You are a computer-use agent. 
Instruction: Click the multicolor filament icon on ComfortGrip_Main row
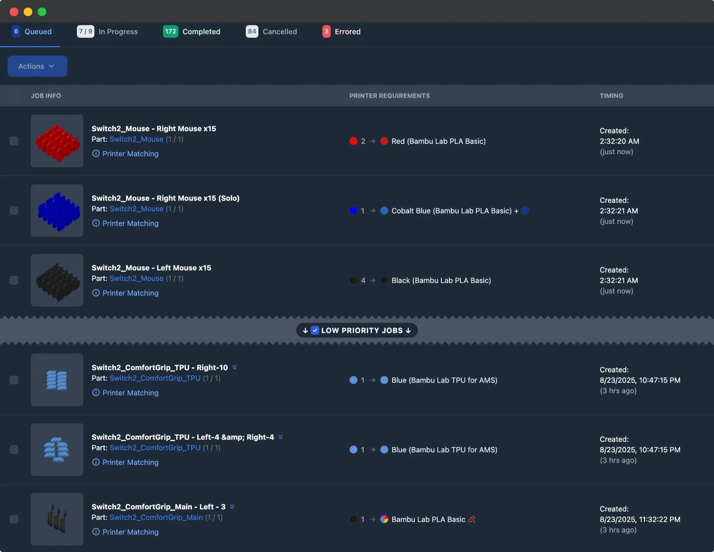point(385,519)
